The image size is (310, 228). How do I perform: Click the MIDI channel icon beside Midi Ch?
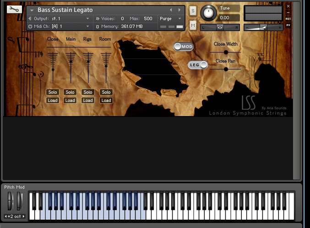pyautogui.click(x=30, y=27)
